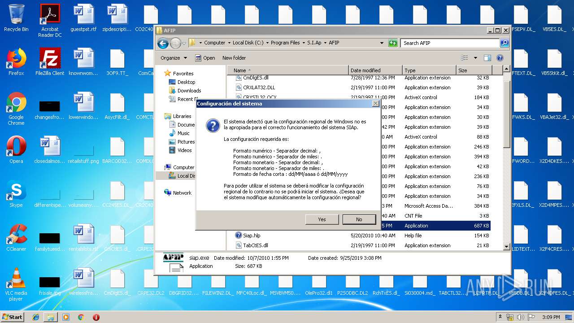Close the Configuración del sistema dialog
This screenshot has height=323, width=574.
pyautogui.click(x=375, y=104)
